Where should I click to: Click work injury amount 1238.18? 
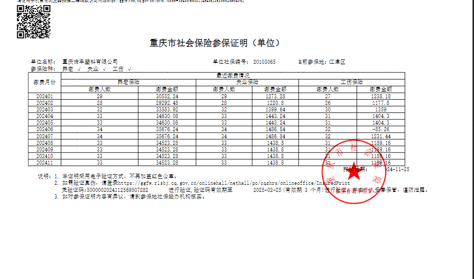point(381,96)
